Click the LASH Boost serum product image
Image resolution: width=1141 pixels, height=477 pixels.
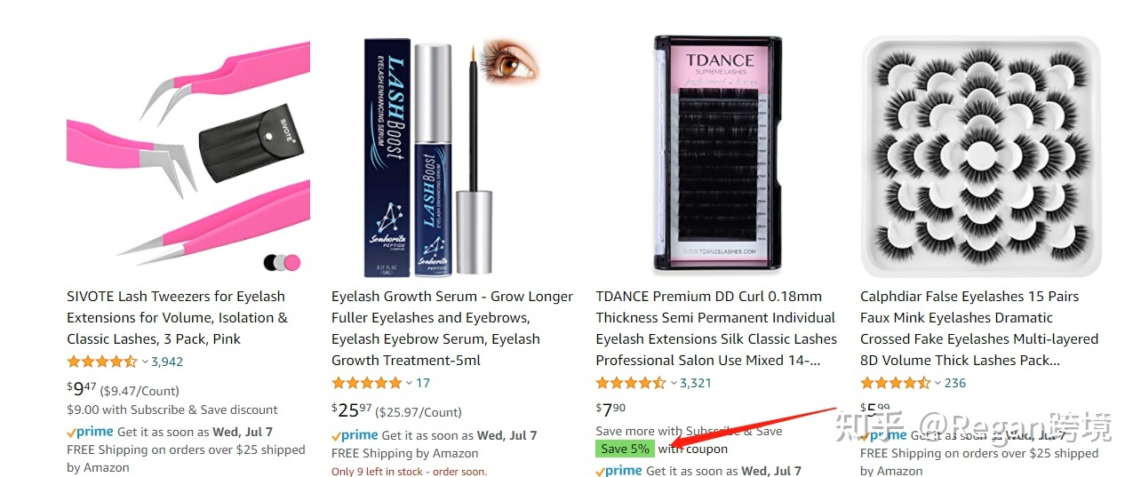[452, 157]
